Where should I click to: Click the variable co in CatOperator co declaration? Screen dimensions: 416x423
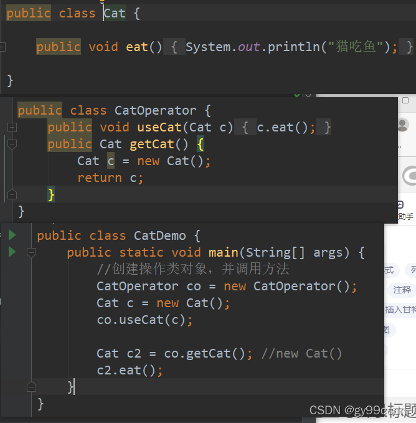pyautogui.click(x=194, y=286)
